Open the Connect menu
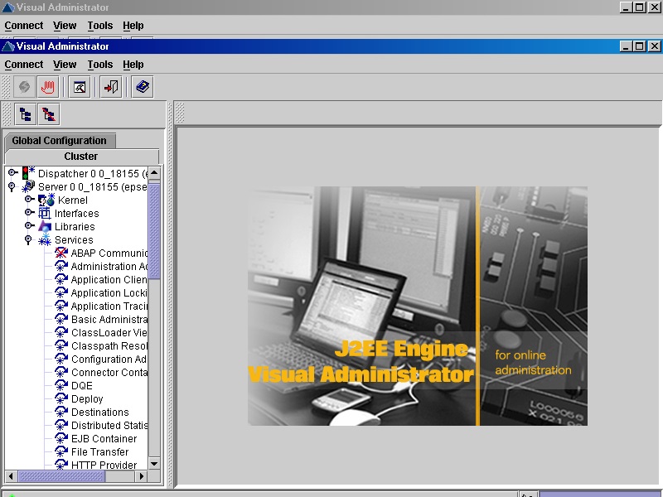The image size is (663, 497). pyautogui.click(x=23, y=64)
